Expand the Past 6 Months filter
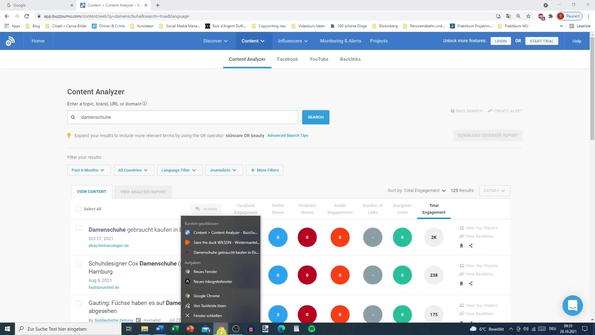Image resolution: width=595 pixels, height=335 pixels. [89, 170]
